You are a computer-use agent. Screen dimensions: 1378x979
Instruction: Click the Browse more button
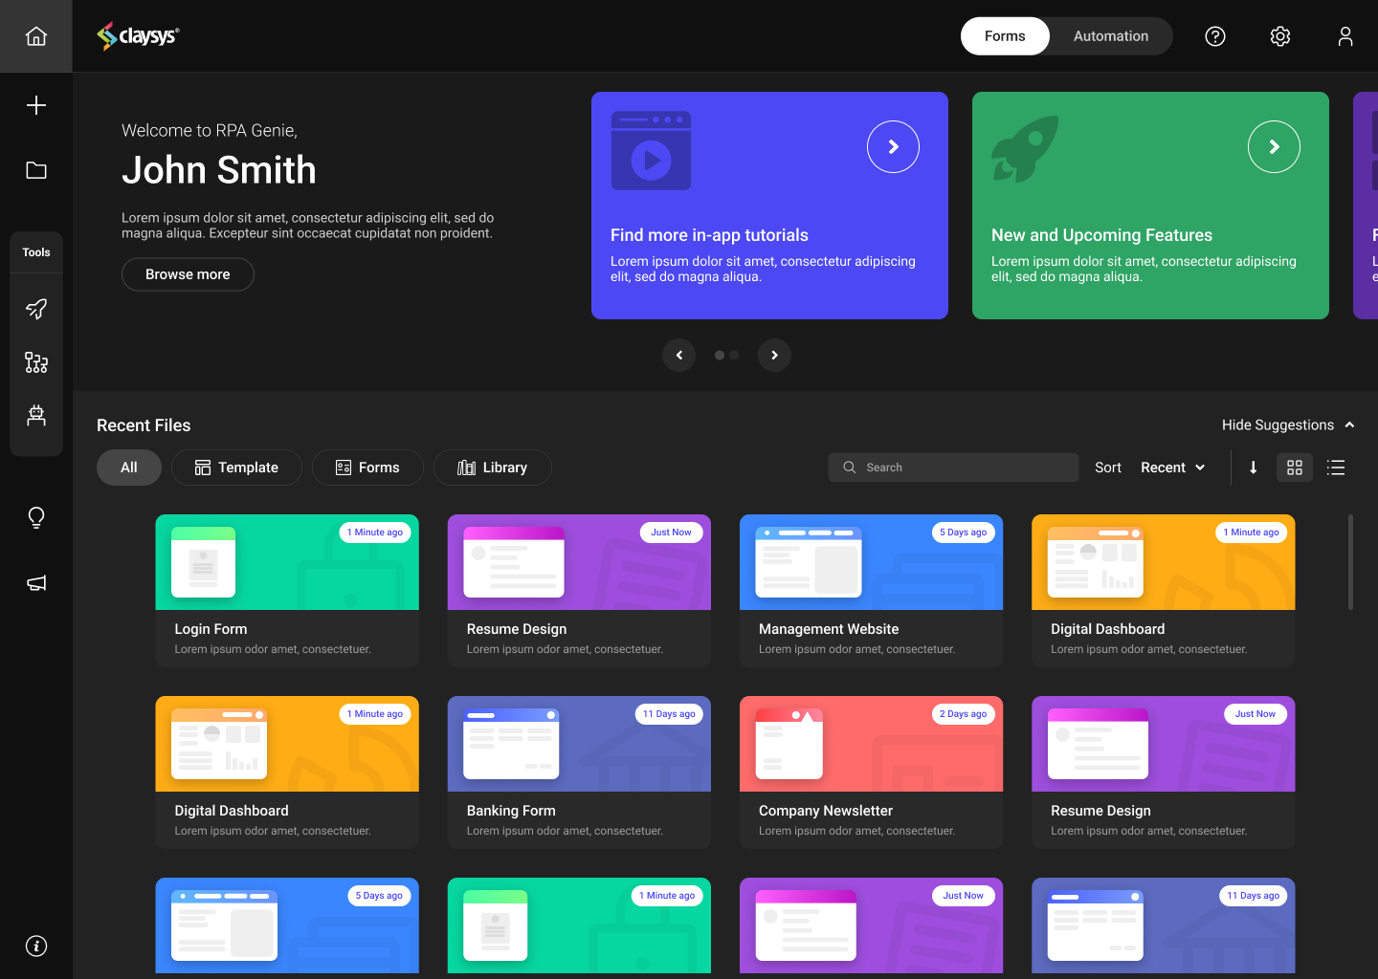coord(188,274)
